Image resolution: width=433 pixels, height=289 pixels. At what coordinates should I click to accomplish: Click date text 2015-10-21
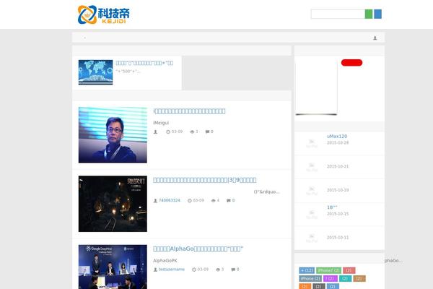pyautogui.click(x=338, y=166)
